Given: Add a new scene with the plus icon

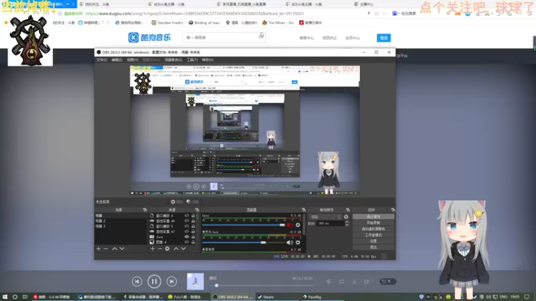Looking at the screenshot, I should click(x=98, y=249).
